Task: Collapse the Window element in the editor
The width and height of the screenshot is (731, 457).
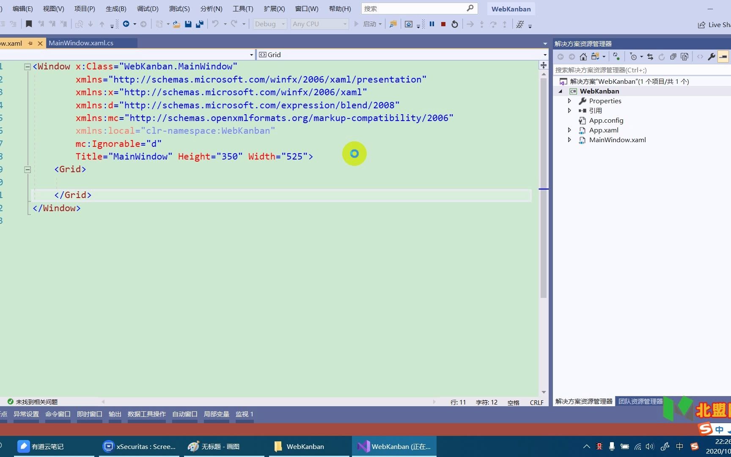Action: tap(27, 66)
